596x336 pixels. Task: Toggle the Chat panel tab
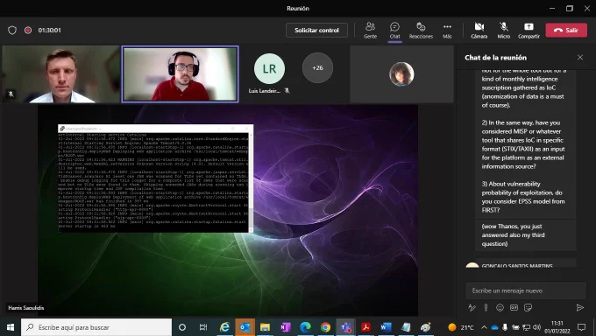pyautogui.click(x=394, y=31)
